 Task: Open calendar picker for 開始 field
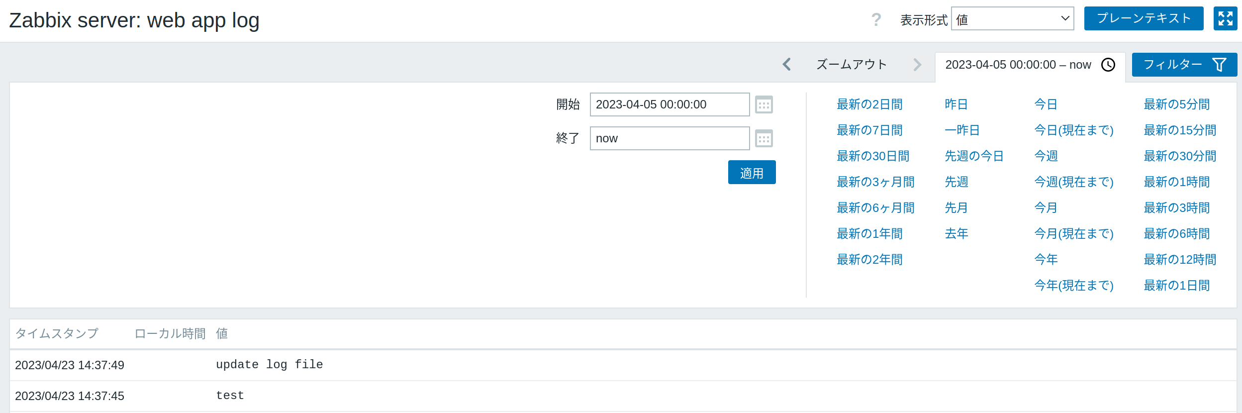(764, 104)
